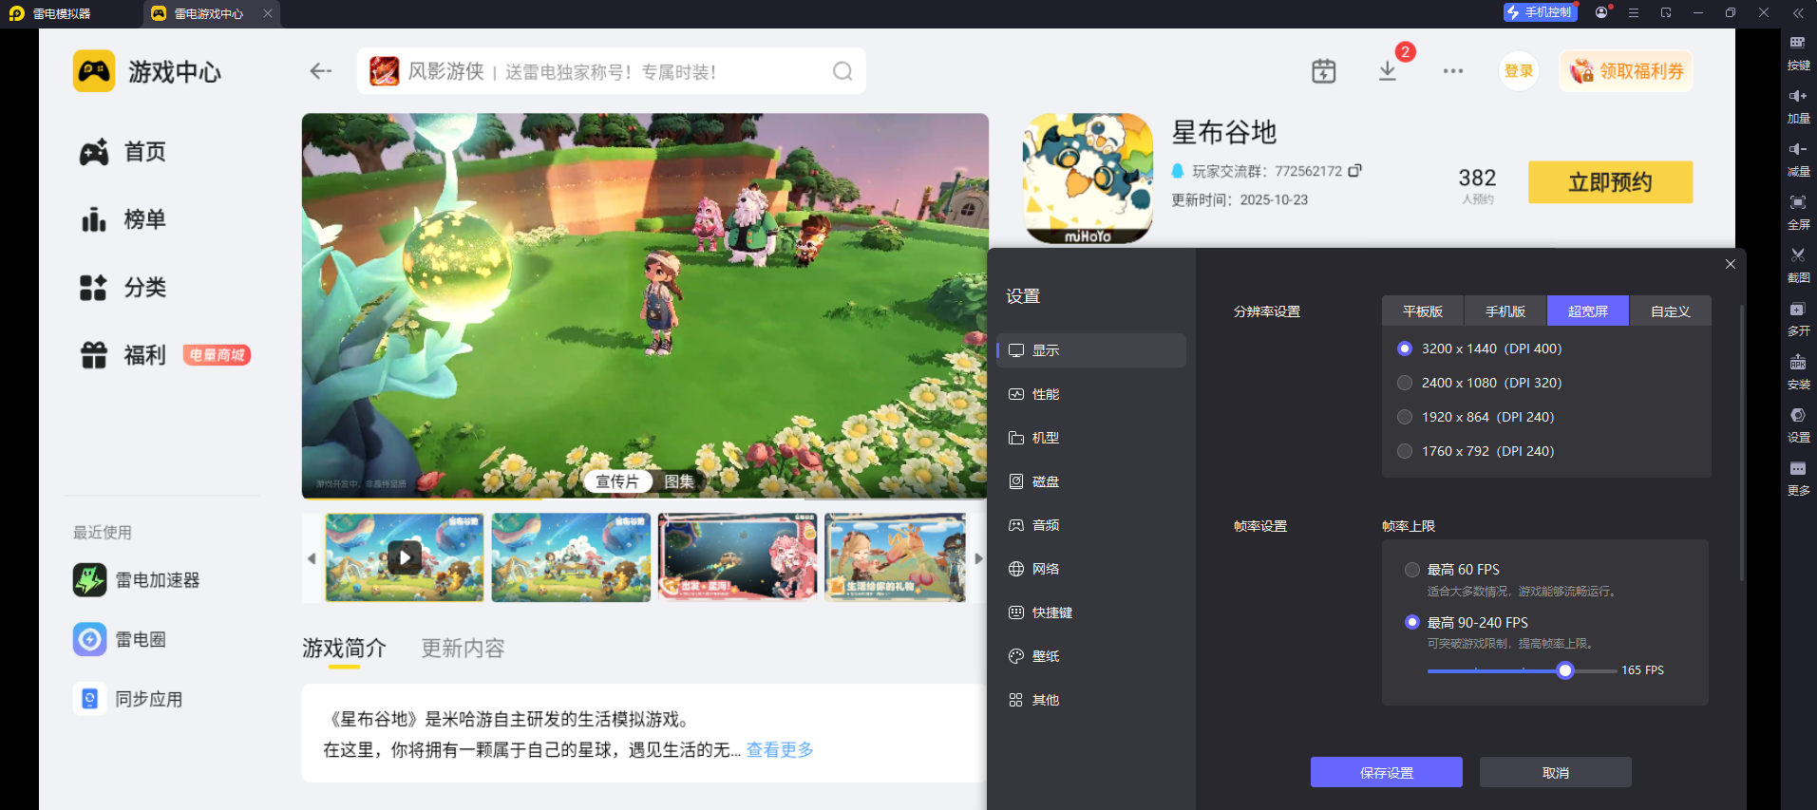The width and height of the screenshot is (1817, 810).
Task: Open the 按键 keymapping tool in right sidebar
Action: (1798, 53)
